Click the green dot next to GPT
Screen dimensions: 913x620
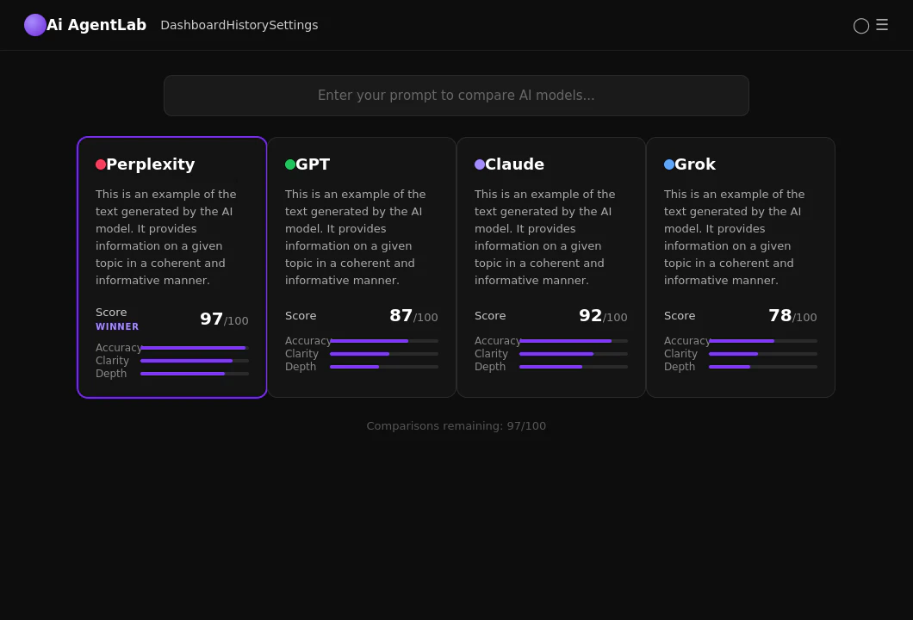pos(290,164)
